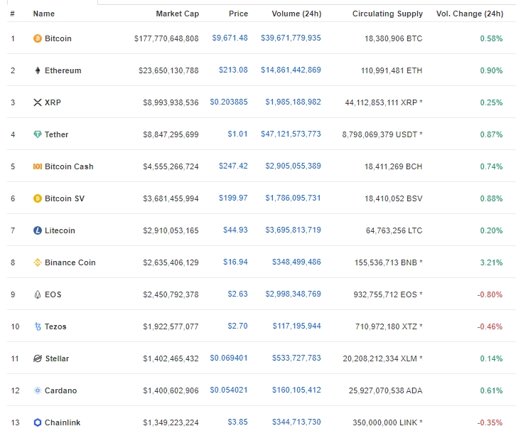The width and height of the screenshot is (516, 431).
Task: Click the XRP logo icon
Action: point(38,102)
